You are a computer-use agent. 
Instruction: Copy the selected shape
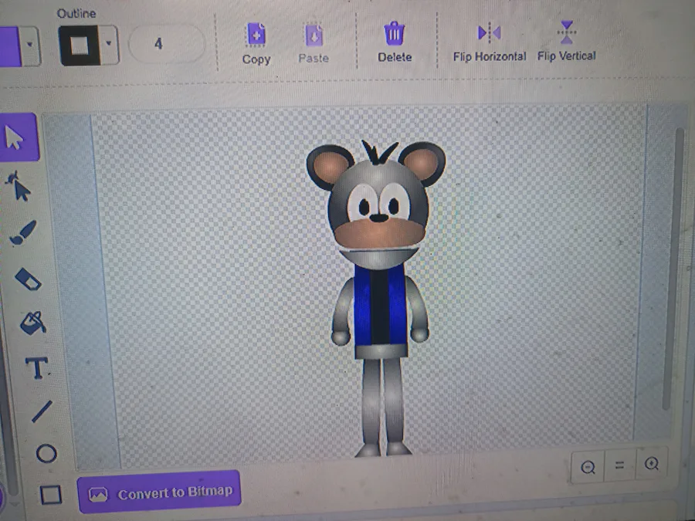[256, 43]
